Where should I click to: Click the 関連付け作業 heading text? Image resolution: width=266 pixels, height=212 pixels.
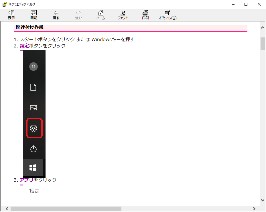pyautogui.click(x=30, y=27)
